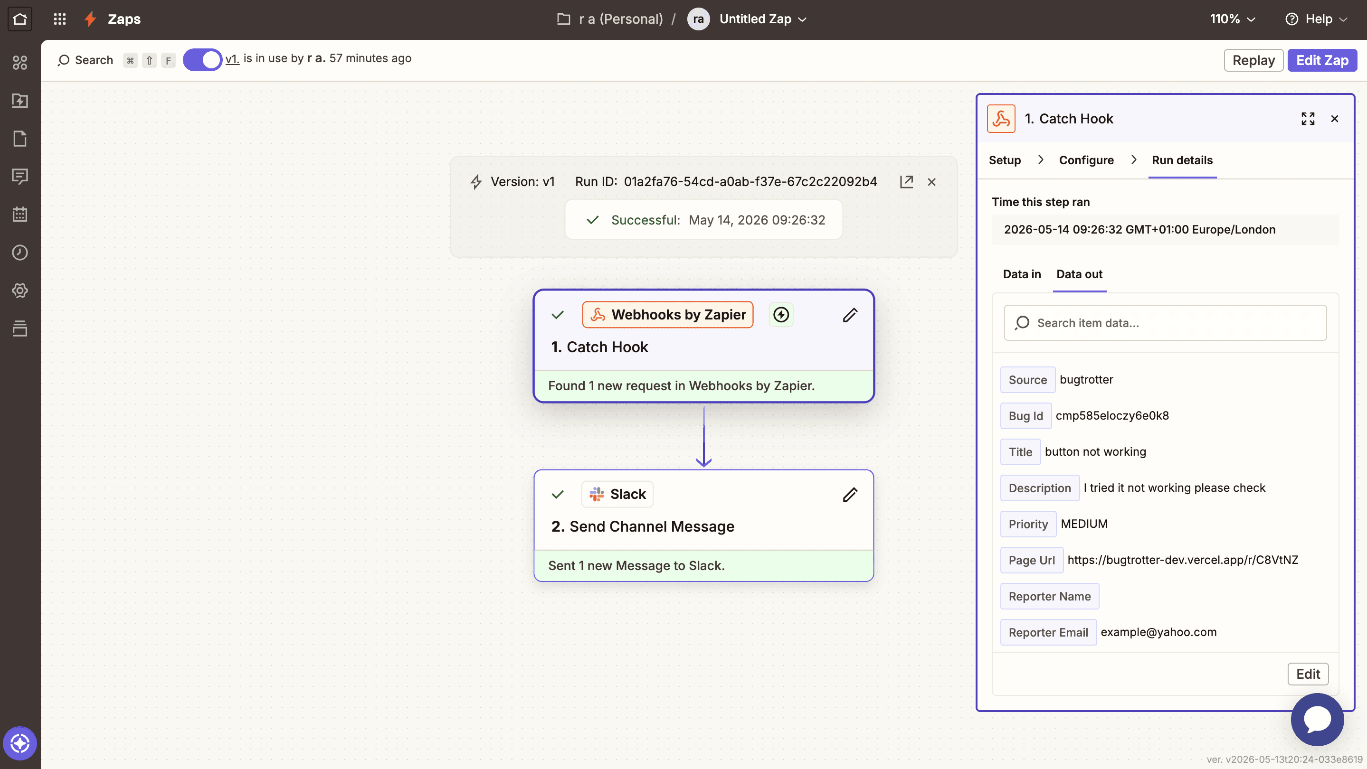Click the Search button in toolbar
The width and height of the screenshot is (1367, 769).
85,60
